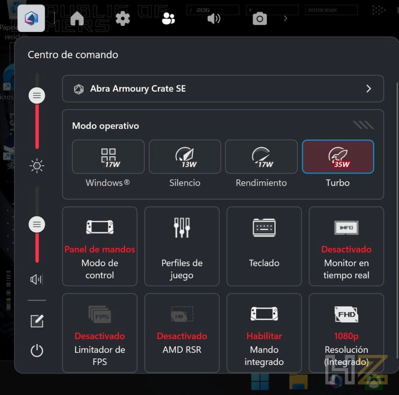Show more tabs with right chevron
Image resolution: width=399 pixels, height=395 pixels.
tap(286, 18)
